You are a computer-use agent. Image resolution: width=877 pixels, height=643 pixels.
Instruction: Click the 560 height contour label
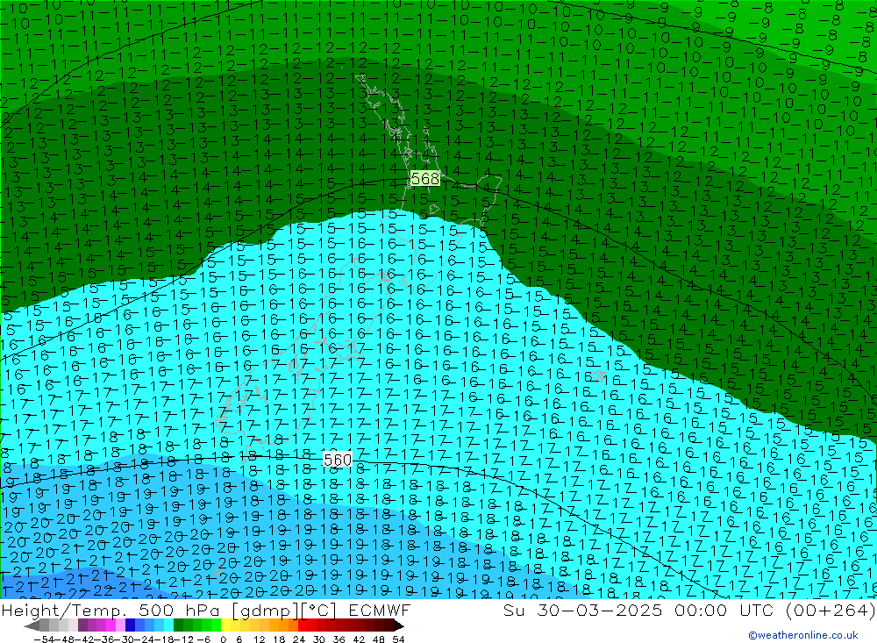pos(338,460)
